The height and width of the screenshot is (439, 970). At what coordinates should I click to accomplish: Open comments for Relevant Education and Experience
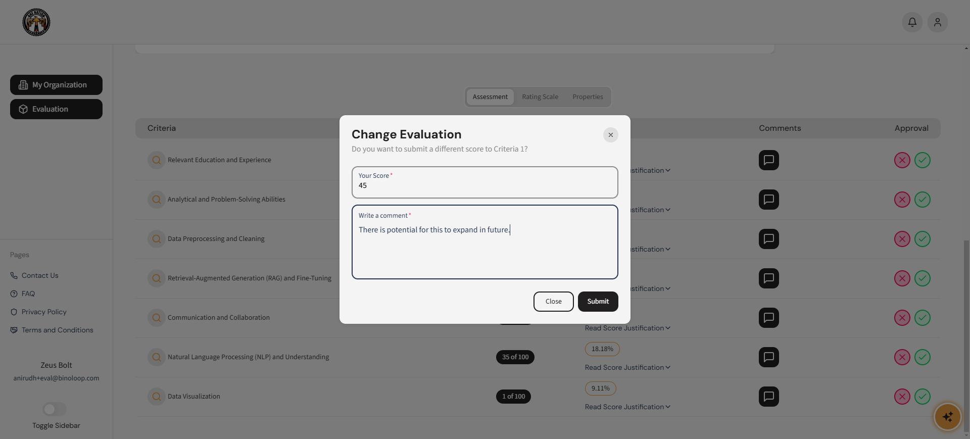(768, 160)
